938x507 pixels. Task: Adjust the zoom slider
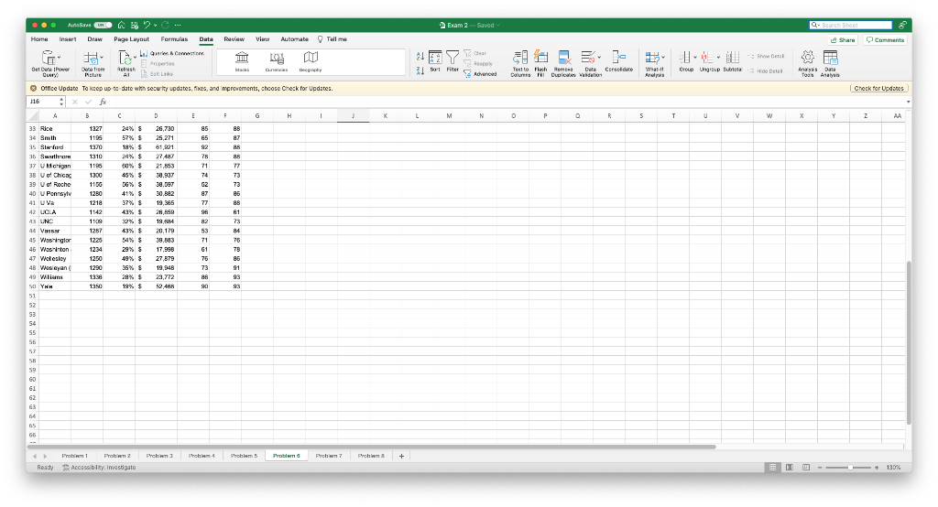851,468
